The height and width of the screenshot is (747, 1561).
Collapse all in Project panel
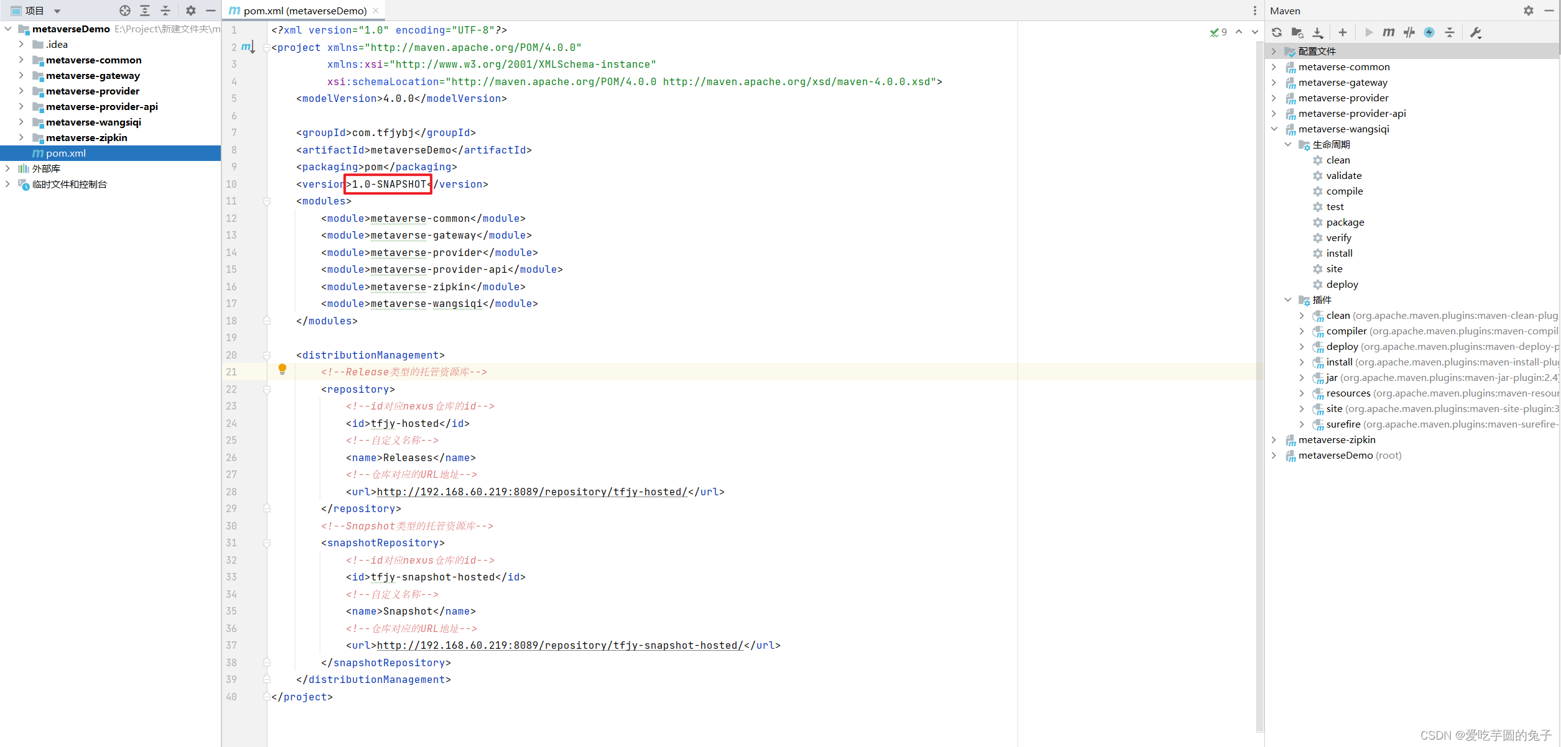coord(165,11)
